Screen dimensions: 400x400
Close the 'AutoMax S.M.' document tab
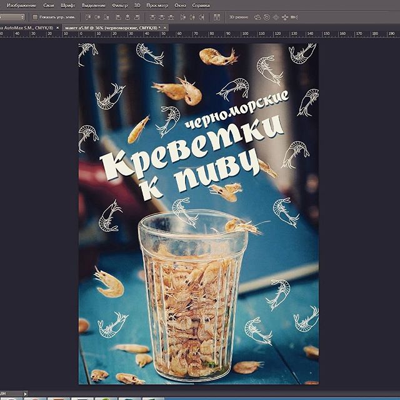57,27
